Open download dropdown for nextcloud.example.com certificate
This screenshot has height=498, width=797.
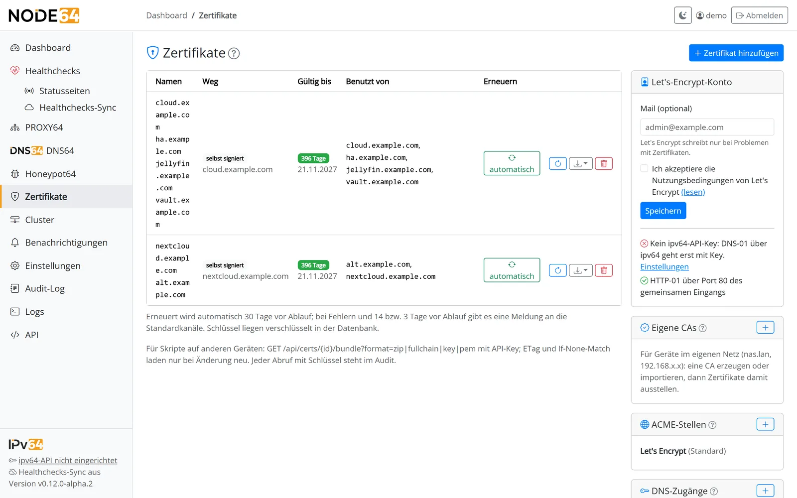point(581,270)
